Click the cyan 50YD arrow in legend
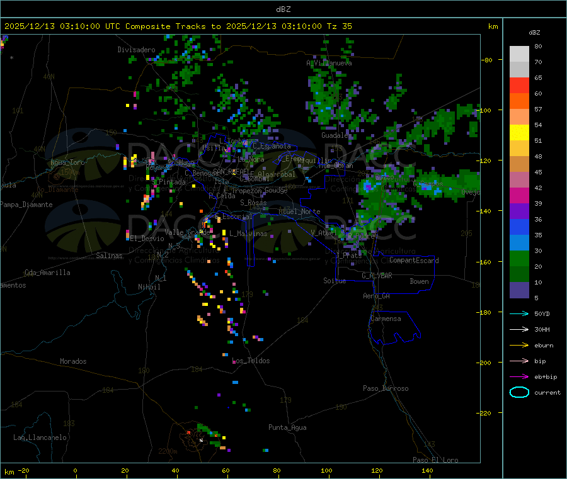This screenshot has height=479, width=567. point(519,313)
